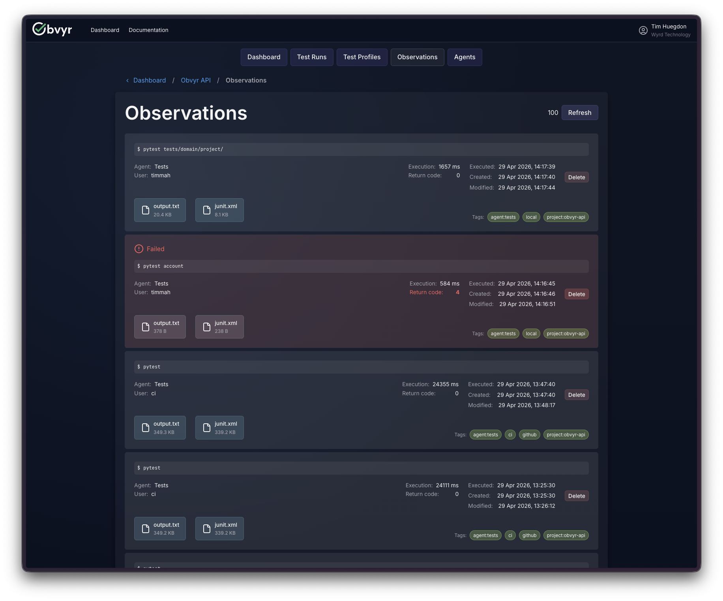Screen dimensions: 723x601
Task: Delete the observation executed at 13:47:40
Action: pyautogui.click(x=577, y=395)
